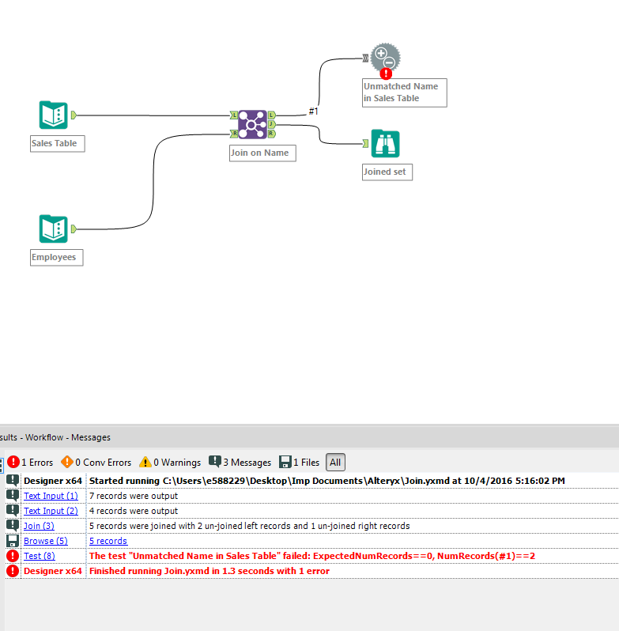Select the test failed error message

(x=312, y=556)
